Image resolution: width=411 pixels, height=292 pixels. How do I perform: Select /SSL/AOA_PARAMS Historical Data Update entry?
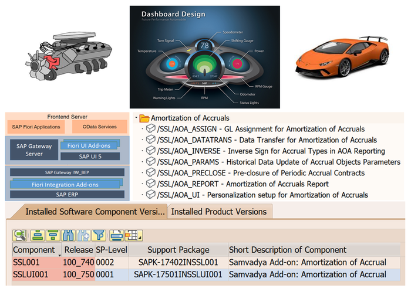tap(279, 162)
